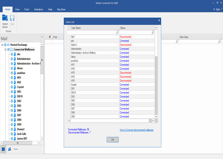Open the Activation tab

pos(39,9)
